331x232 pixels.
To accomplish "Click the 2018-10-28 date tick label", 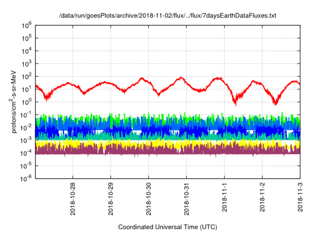I will [x=72, y=199].
